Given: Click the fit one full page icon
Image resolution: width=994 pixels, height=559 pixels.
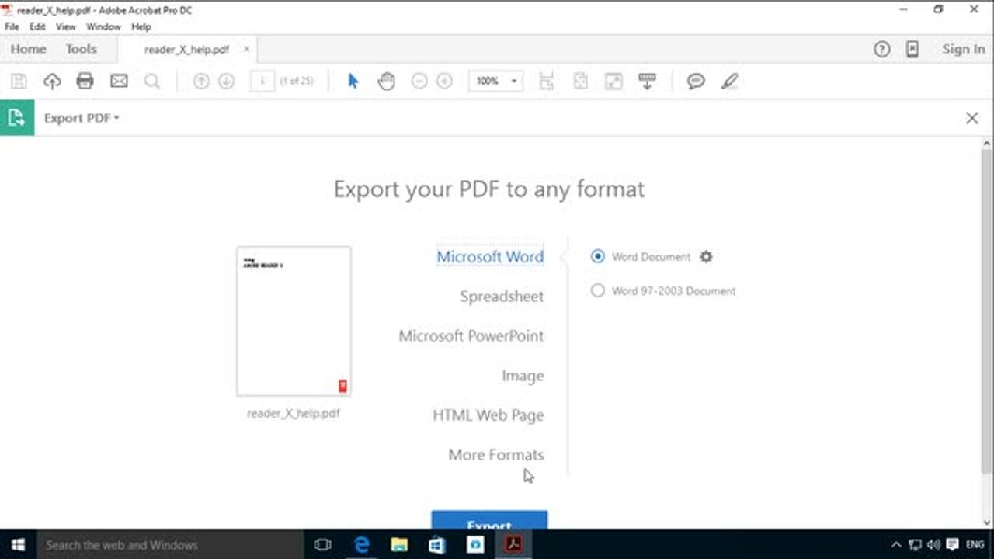Looking at the screenshot, I should click(580, 81).
